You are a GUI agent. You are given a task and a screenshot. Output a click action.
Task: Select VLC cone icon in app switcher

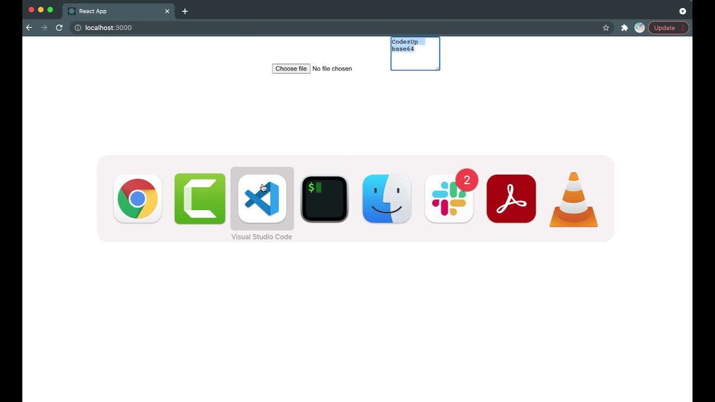click(574, 199)
